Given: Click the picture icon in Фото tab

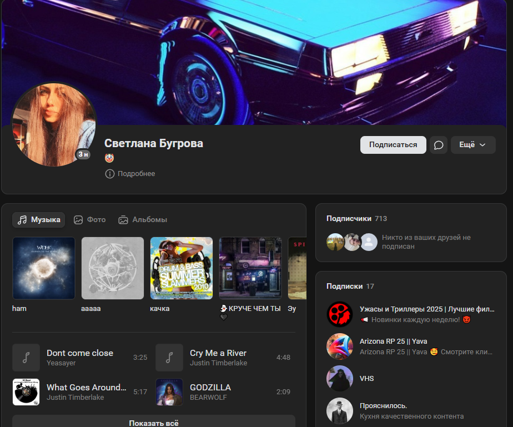Looking at the screenshot, I should (78, 220).
